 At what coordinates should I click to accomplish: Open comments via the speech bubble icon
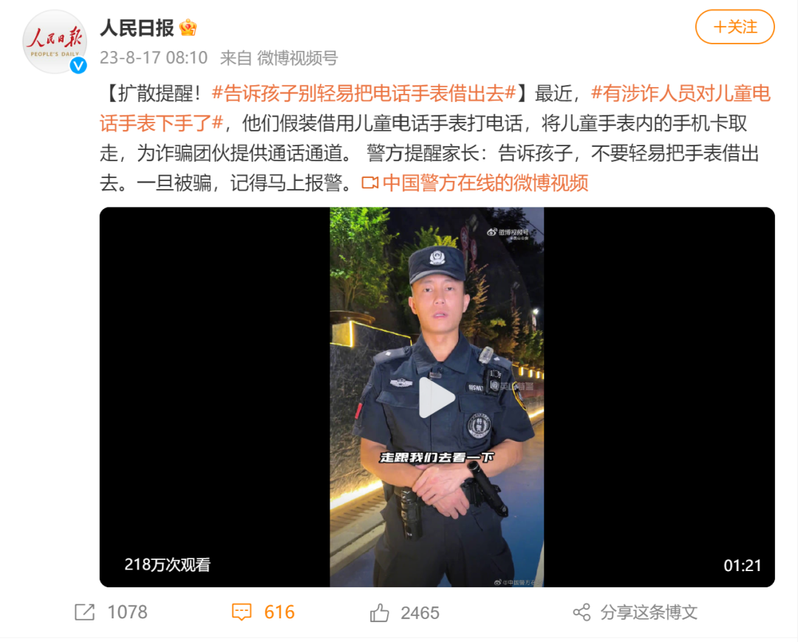click(x=242, y=612)
